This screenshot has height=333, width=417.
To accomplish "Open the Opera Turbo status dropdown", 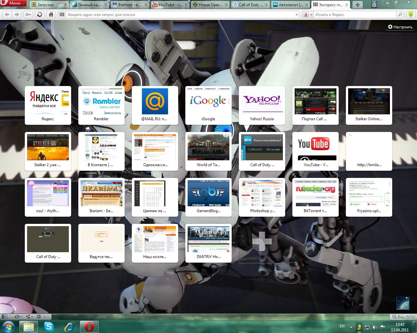I will coord(41,316).
